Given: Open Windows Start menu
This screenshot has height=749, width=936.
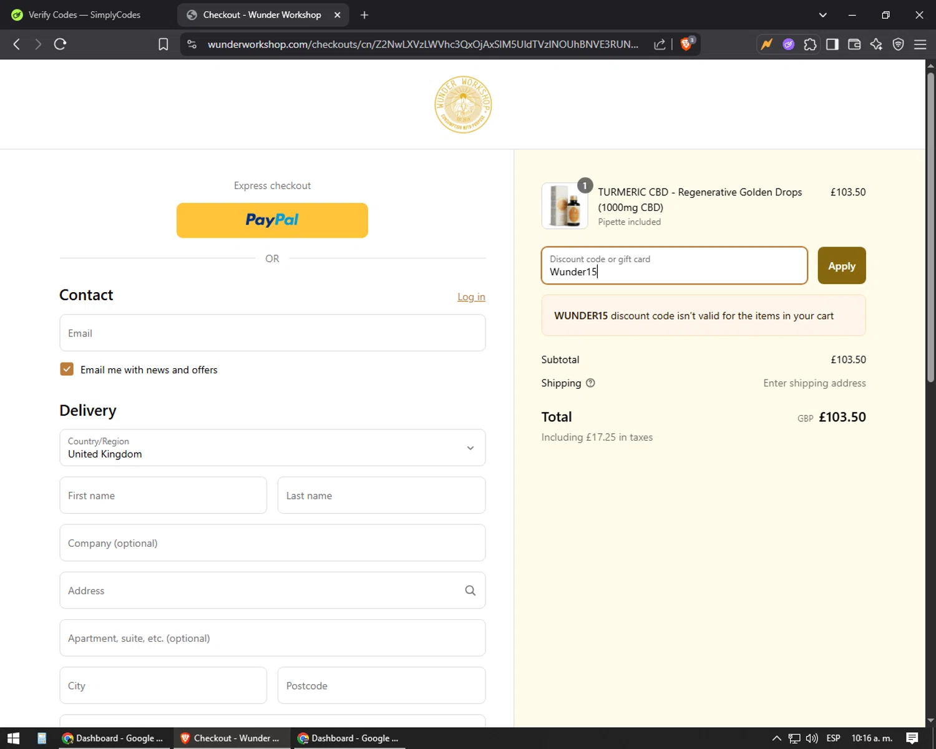Looking at the screenshot, I should tap(13, 738).
